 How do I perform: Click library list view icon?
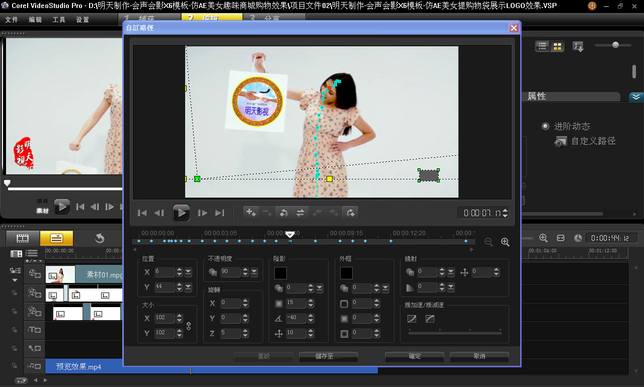point(542,46)
